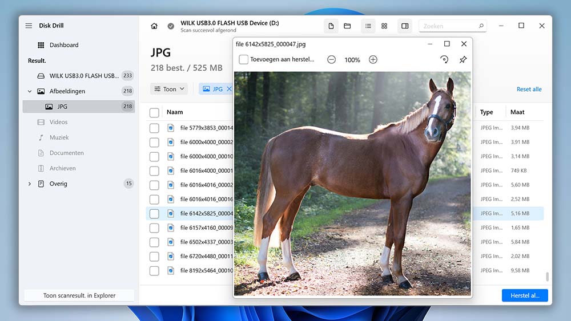The image size is (571, 321).
Task: Zoom in the horse preview image
Action: [x=373, y=60]
